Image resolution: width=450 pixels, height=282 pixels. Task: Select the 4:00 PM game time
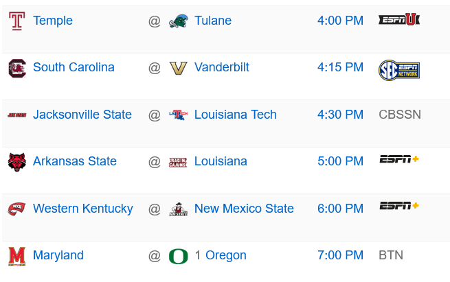pyautogui.click(x=340, y=21)
